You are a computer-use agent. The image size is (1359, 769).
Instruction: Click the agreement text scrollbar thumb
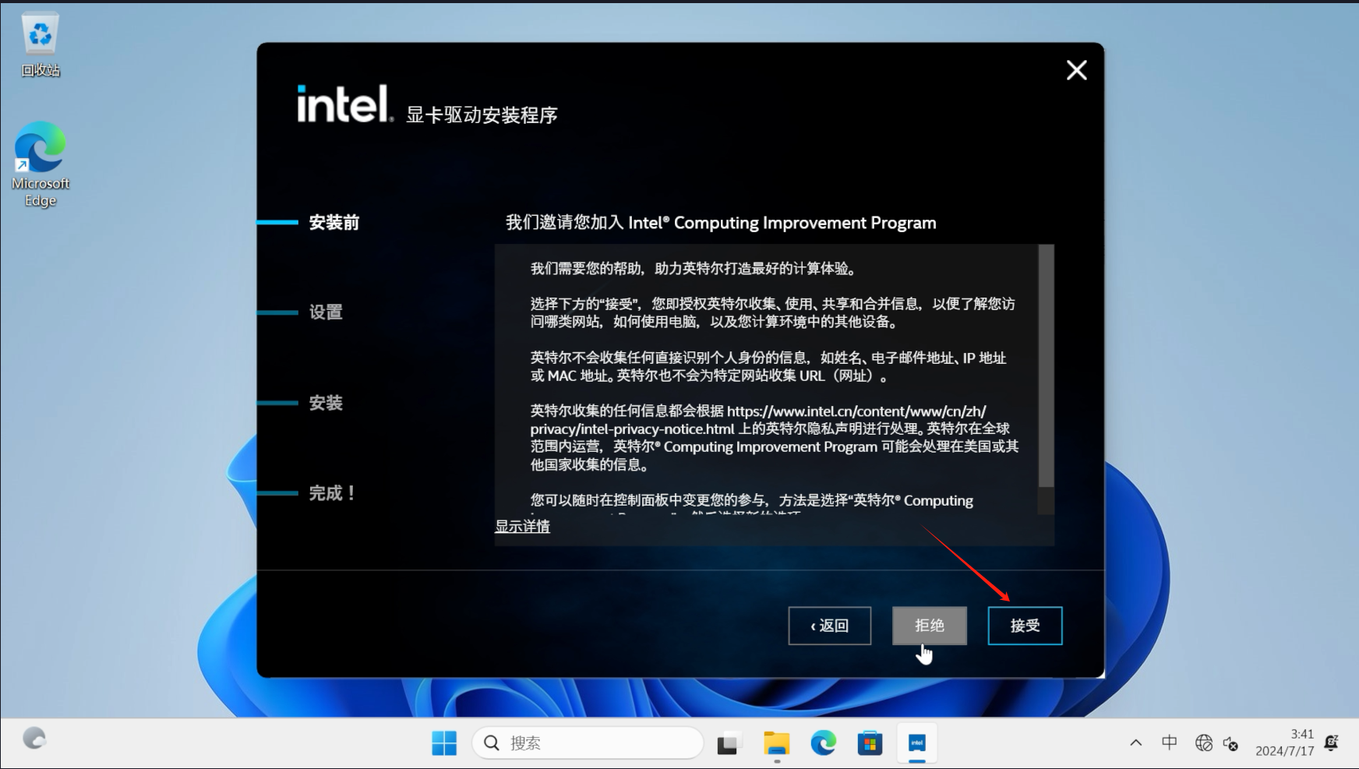(x=1047, y=366)
